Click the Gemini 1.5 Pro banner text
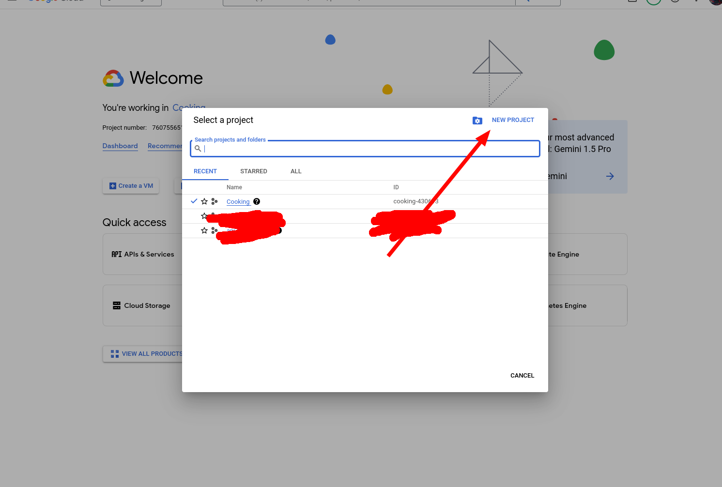This screenshot has height=487, width=722. [x=583, y=149]
